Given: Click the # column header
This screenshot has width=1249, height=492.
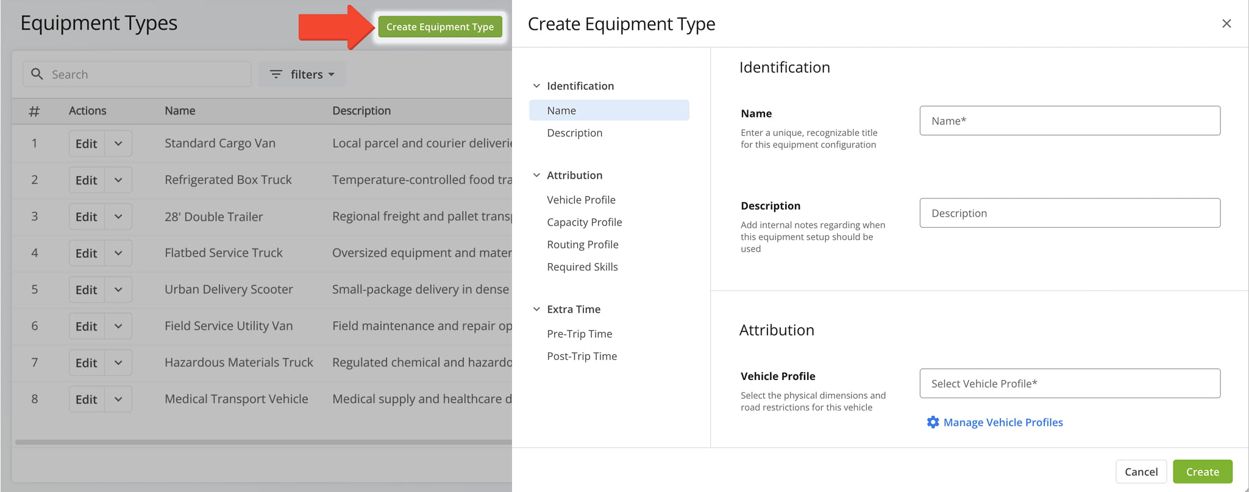Looking at the screenshot, I should click(x=34, y=111).
